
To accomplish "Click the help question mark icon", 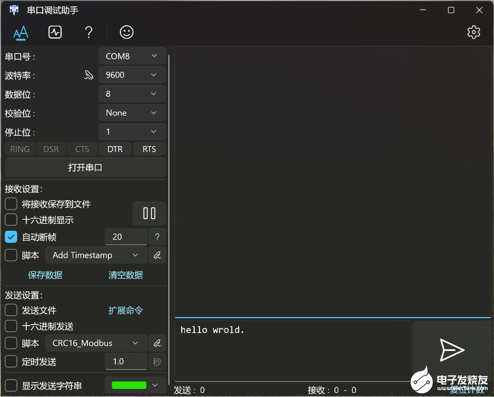I will pyautogui.click(x=88, y=32).
